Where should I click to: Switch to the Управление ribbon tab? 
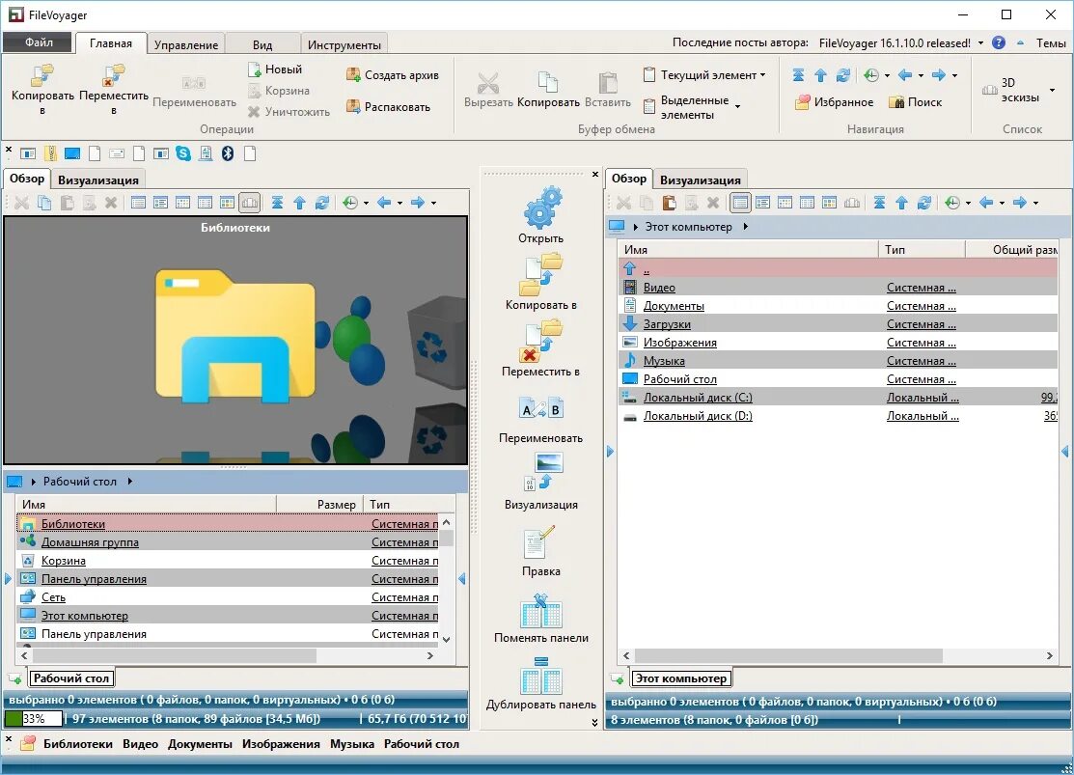coord(185,44)
